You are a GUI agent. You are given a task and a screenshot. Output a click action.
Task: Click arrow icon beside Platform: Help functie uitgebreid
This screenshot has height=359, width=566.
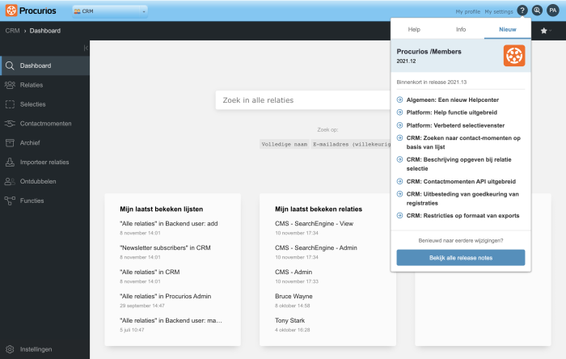click(399, 112)
